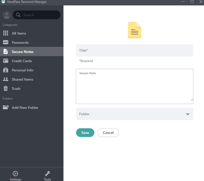Open the All Items category

point(32,33)
